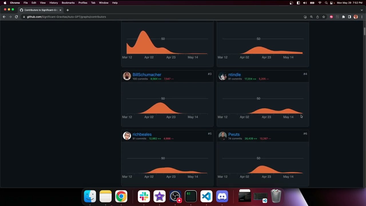Screen dimensions: 366x206
Task: Open the Help menu
Action: click(115, 3)
